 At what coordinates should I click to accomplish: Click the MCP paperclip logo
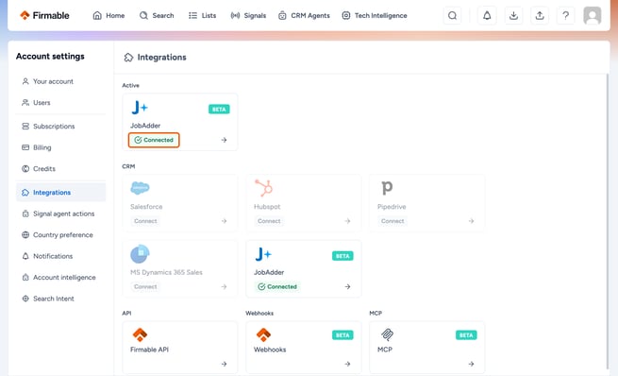coord(387,335)
